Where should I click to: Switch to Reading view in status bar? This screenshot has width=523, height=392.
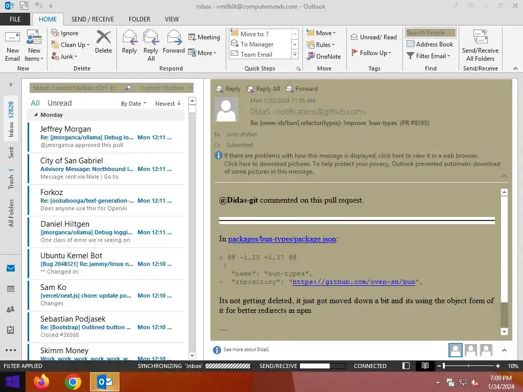(x=425, y=365)
